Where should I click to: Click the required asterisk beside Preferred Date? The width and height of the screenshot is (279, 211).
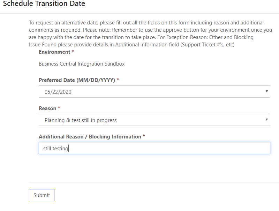pyautogui.click(x=118, y=80)
